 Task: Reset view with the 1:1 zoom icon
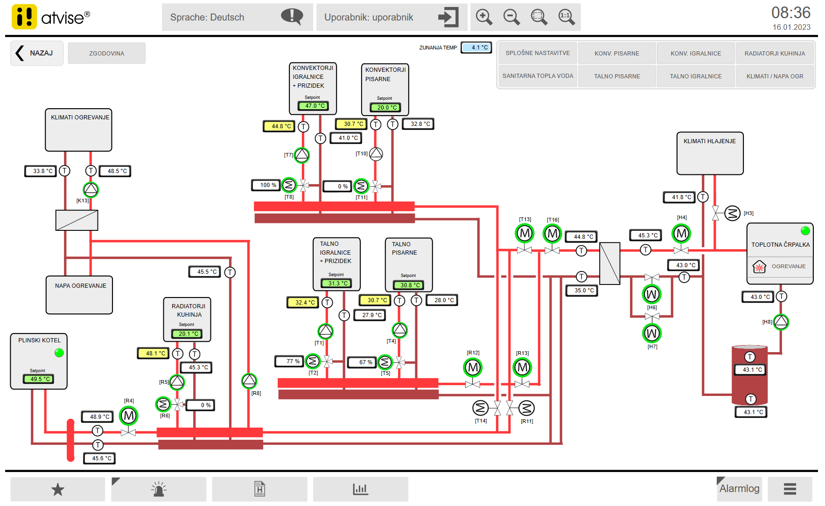click(x=566, y=17)
